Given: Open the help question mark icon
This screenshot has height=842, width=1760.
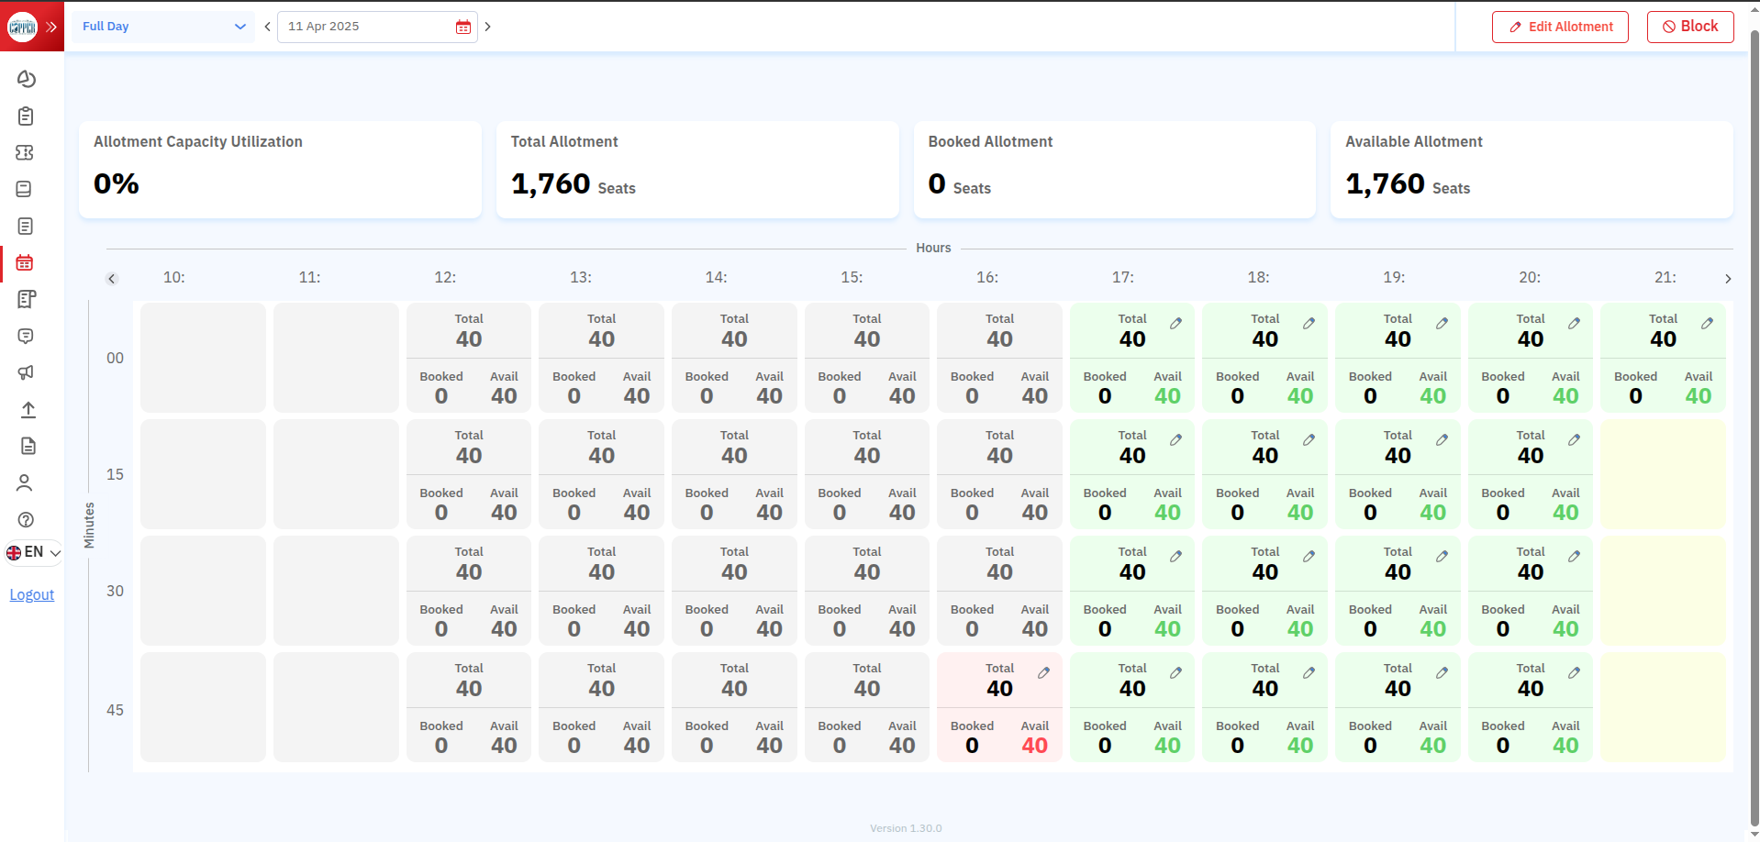Looking at the screenshot, I should (26, 520).
